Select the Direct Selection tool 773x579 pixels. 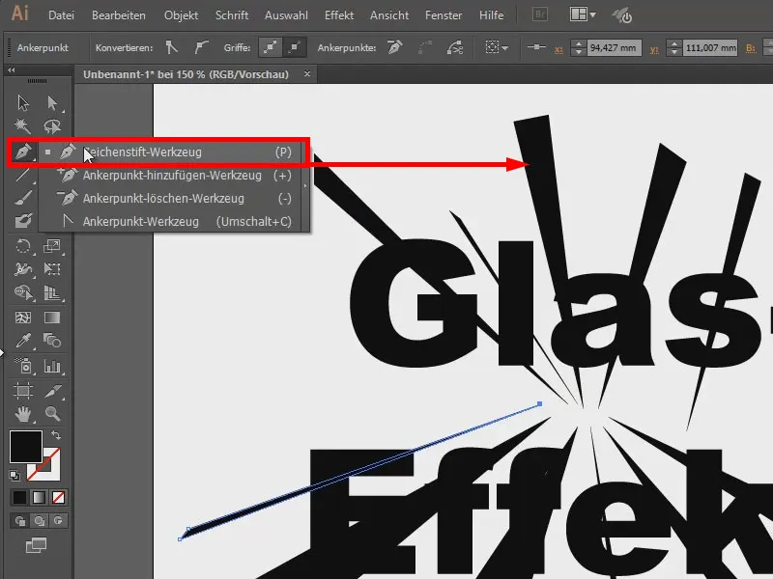tap(52, 103)
